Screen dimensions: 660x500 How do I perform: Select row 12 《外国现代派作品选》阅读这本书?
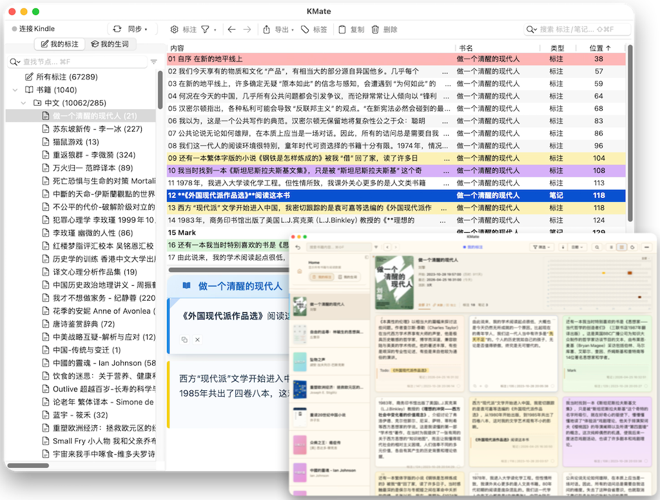click(396, 195)
